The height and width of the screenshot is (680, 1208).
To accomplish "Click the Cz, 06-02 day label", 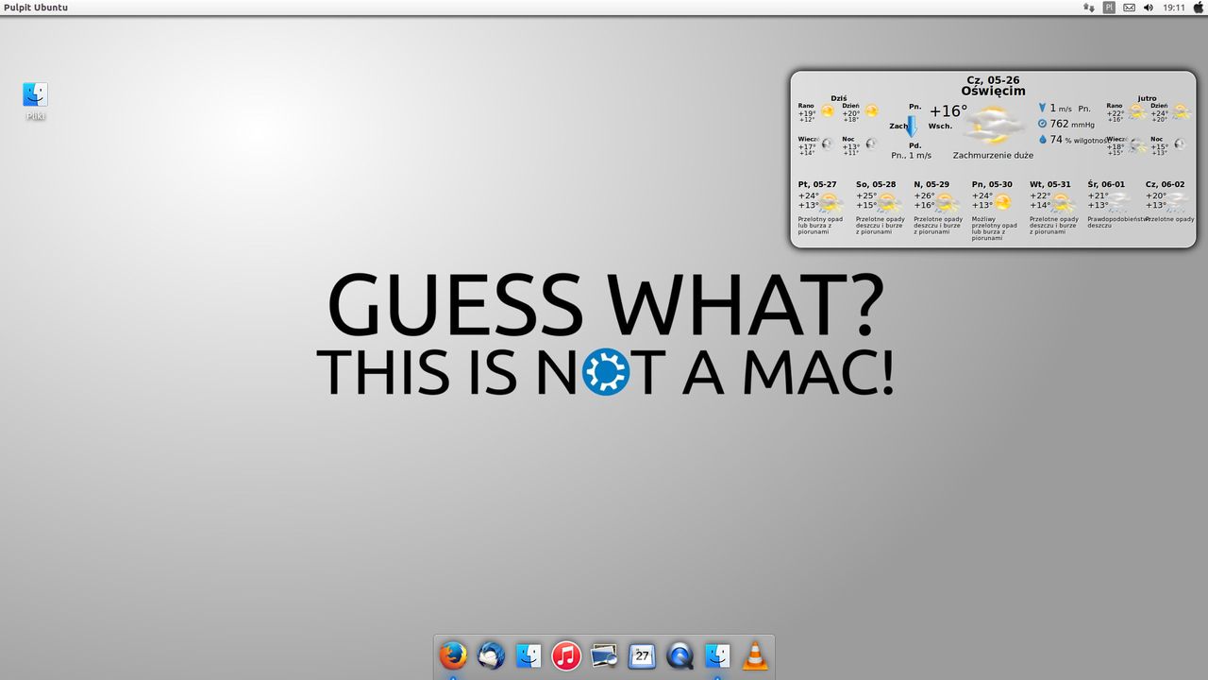I will click(1165, 184).
